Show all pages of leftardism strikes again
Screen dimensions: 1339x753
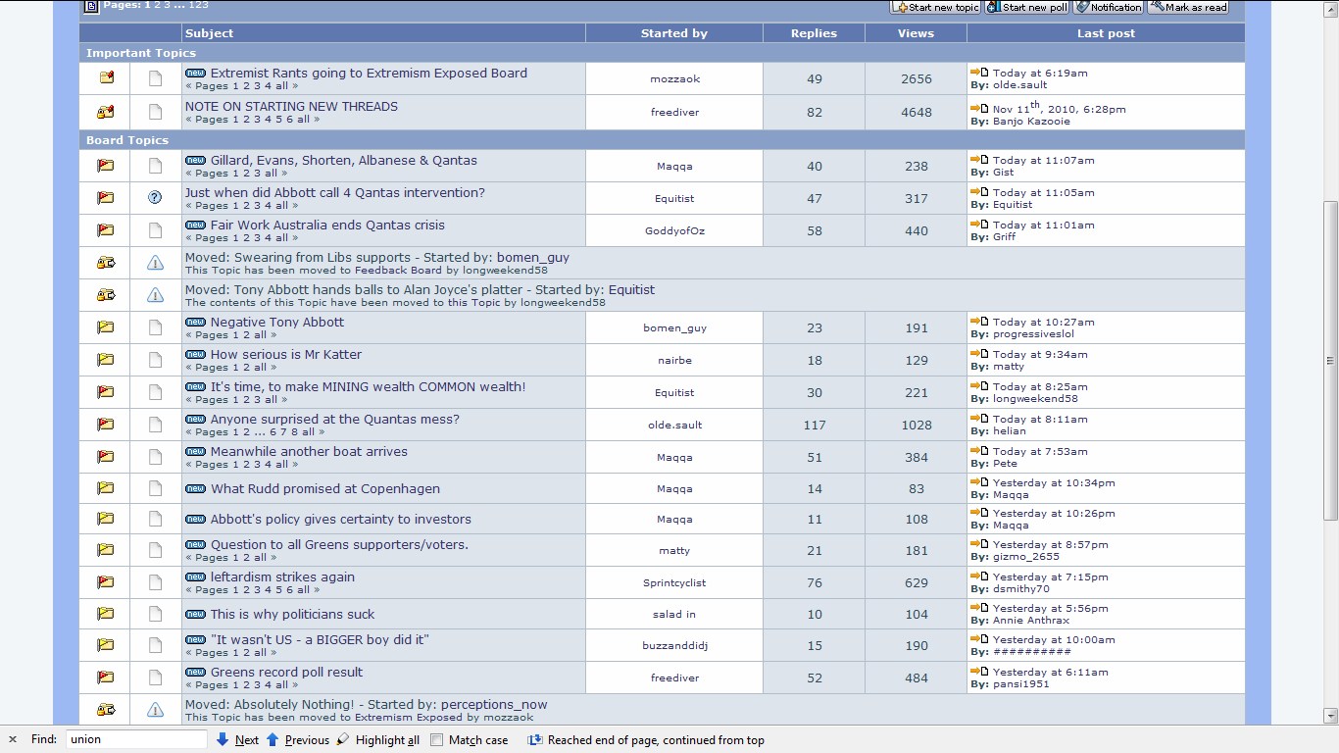(303, 590)
